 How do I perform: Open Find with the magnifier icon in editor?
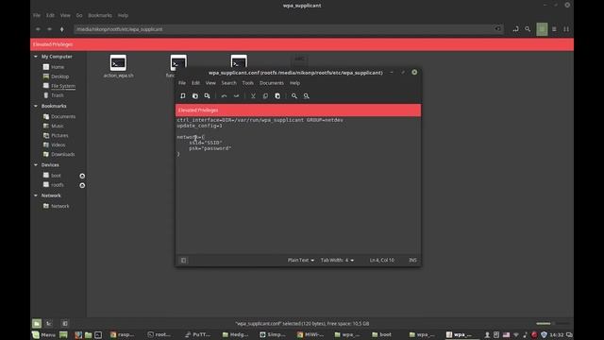(294, 96)
